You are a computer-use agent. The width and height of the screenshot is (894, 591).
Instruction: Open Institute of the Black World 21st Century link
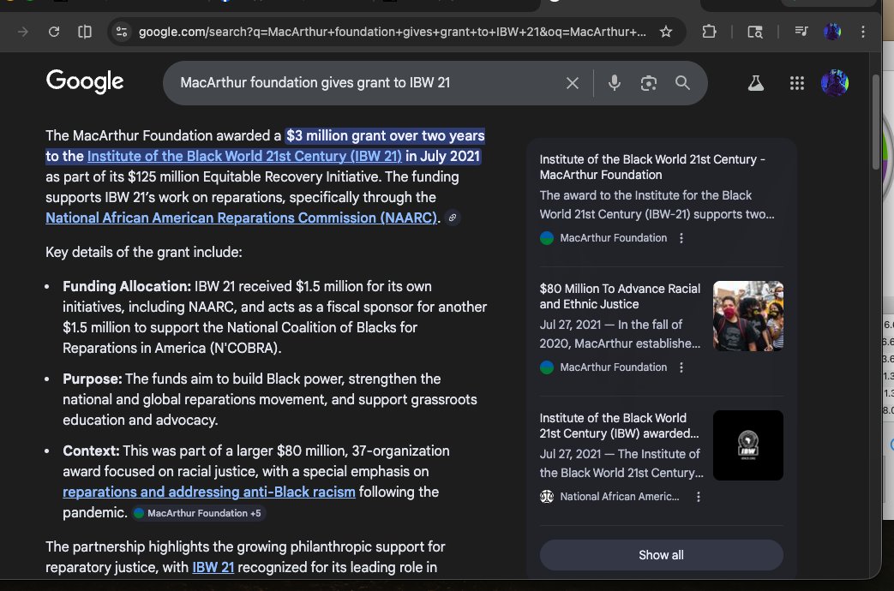click(x=244, y=156)
